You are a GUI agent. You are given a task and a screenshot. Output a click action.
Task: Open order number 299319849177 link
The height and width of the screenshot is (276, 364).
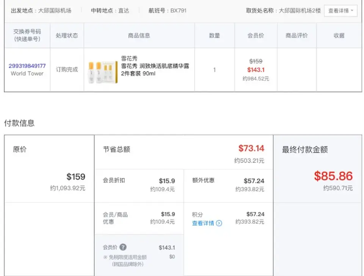[27, 66]
